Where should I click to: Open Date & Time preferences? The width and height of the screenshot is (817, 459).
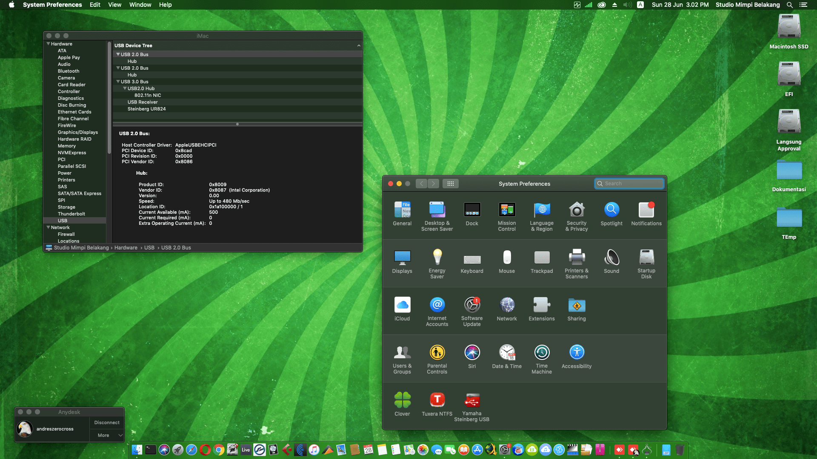[x=507, y=357]
